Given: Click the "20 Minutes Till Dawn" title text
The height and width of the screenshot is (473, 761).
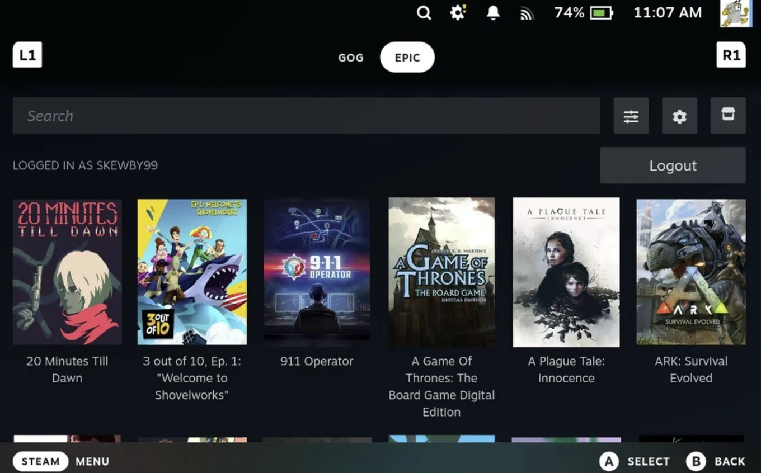Looking at the screenshot, I should 67,370.
